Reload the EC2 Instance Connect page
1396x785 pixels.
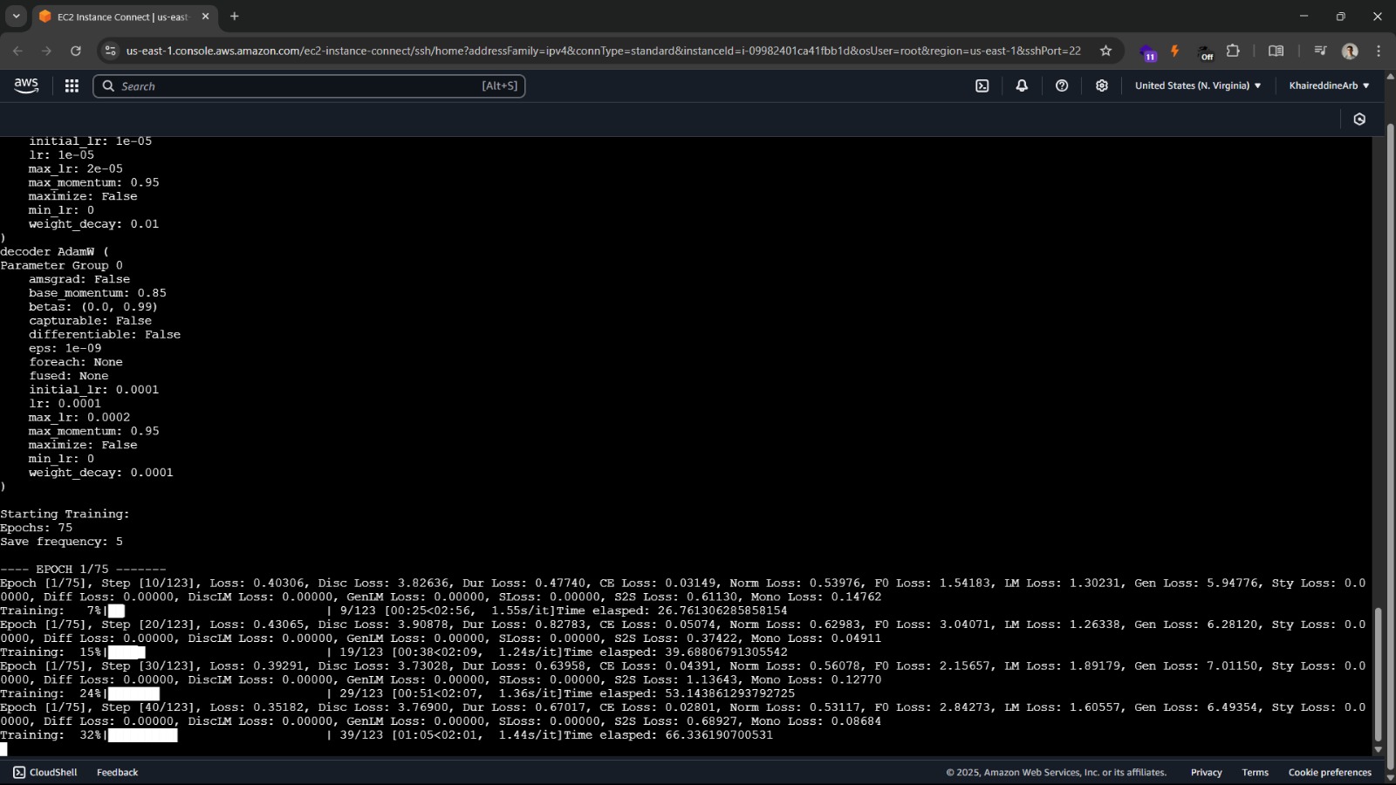click(x=76, y=51)
